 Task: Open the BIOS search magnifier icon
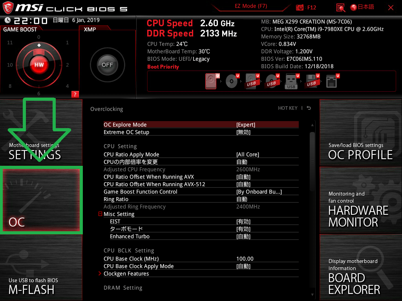pos(341,7)
